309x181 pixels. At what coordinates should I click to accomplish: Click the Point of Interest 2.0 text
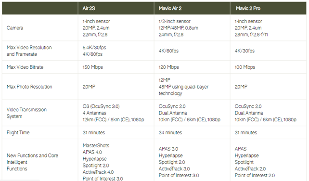255,175
